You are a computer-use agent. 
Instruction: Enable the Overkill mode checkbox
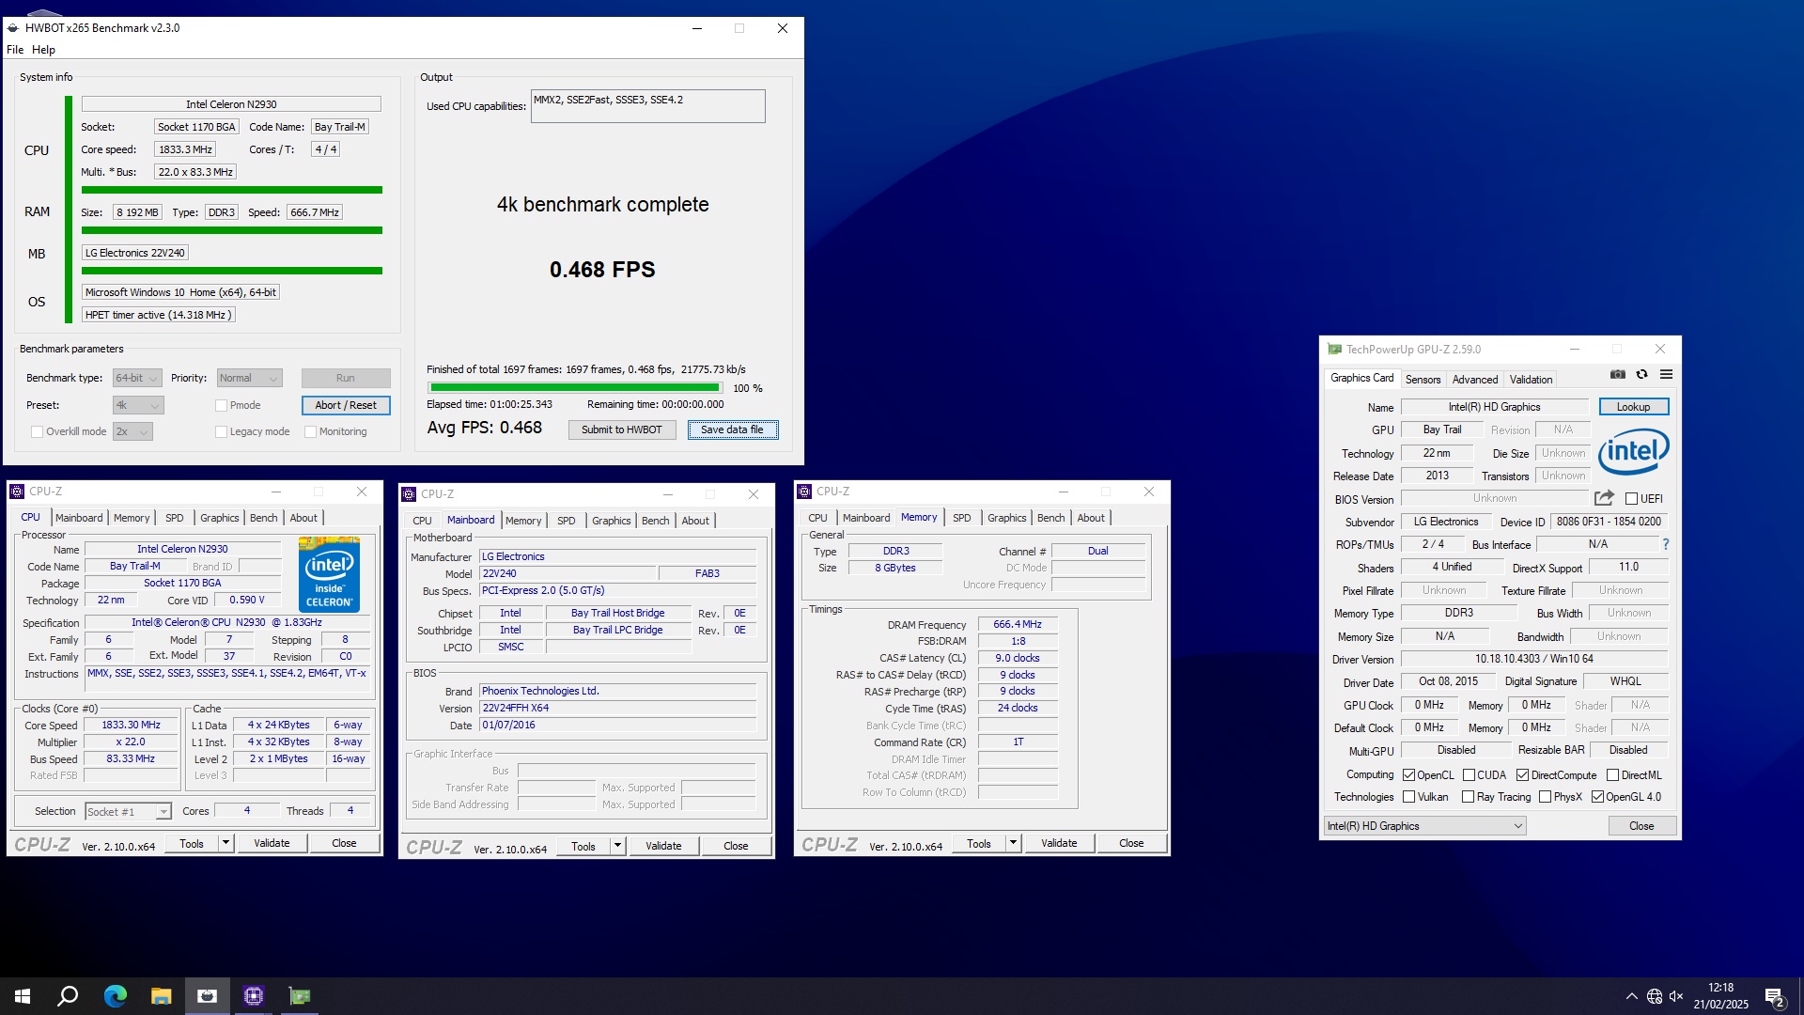click(x=37, y=431)
